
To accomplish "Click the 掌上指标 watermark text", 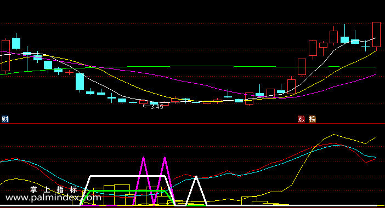I will (54, 189).
